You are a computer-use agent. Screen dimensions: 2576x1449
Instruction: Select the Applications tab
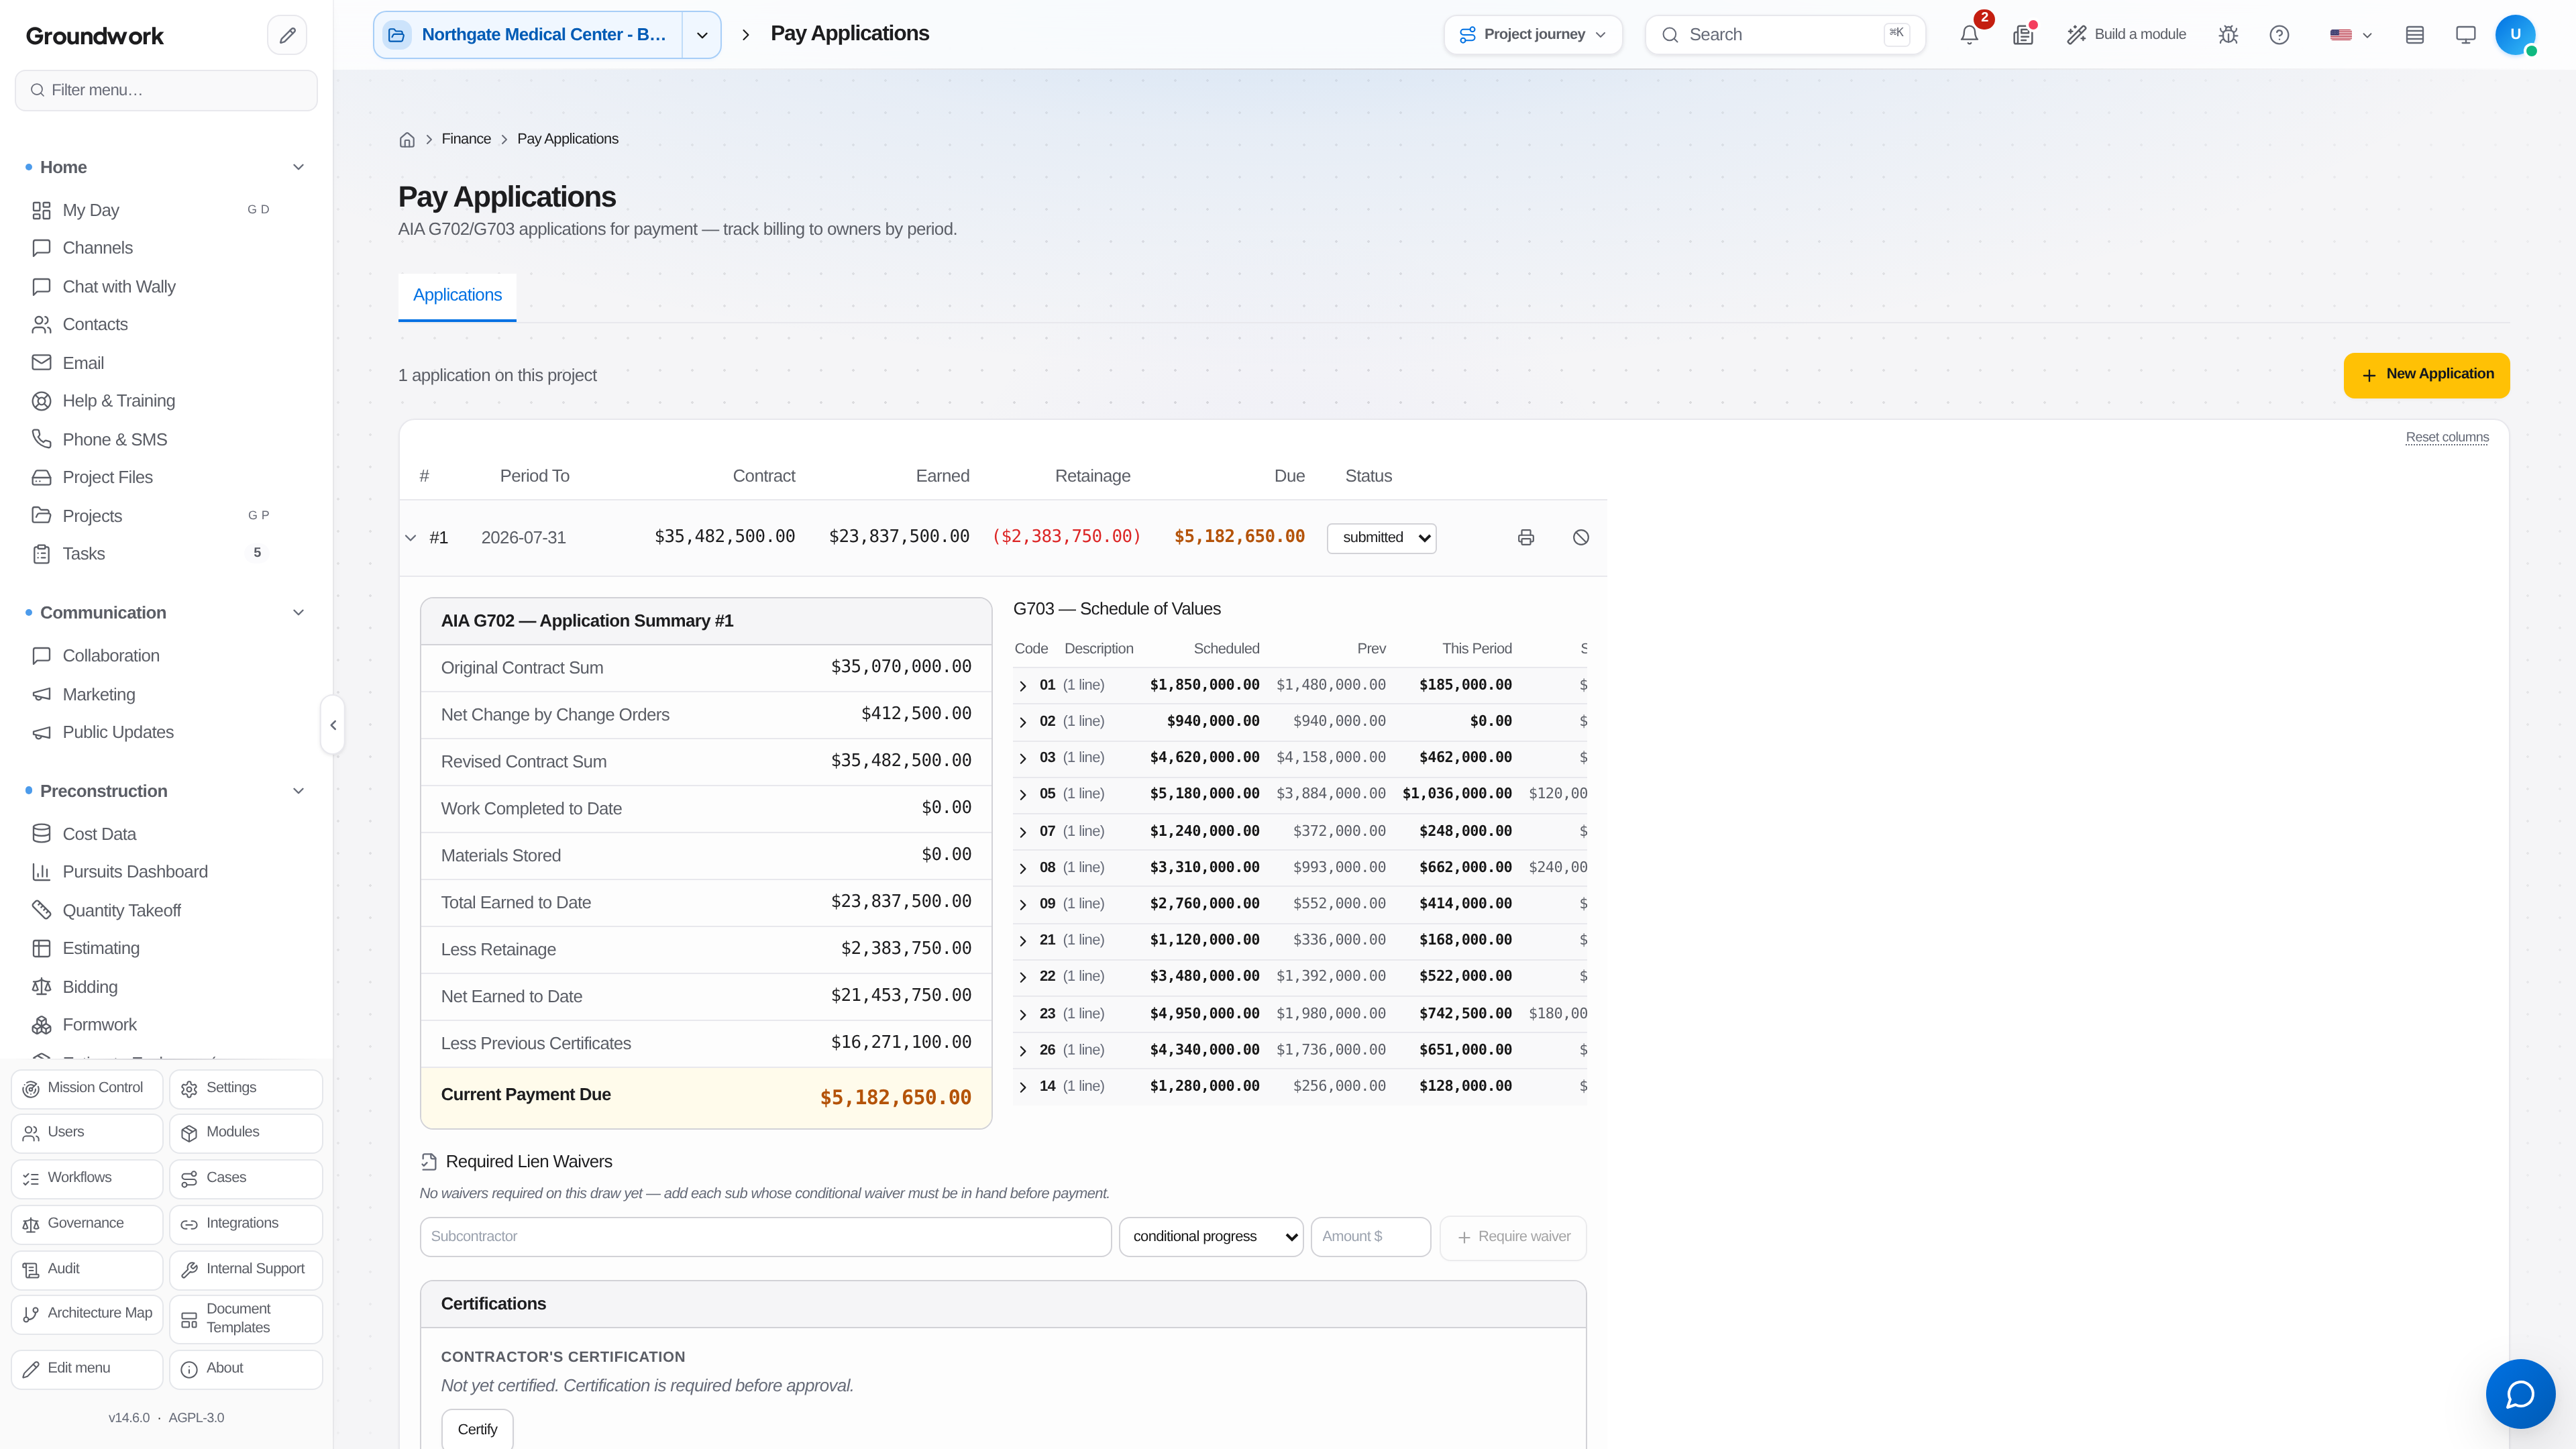(457, 296)
